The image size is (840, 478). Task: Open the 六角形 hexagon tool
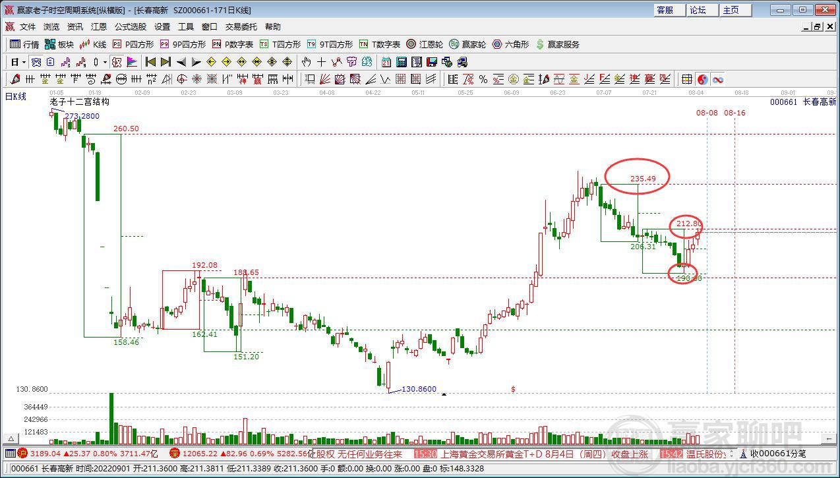tap(510, 45)
